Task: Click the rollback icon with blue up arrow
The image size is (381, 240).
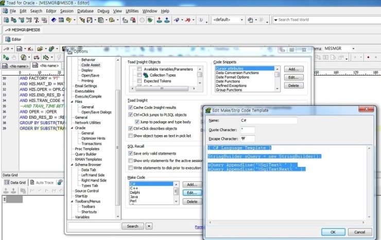Action: pyautogui.click(x=167, y=20)
